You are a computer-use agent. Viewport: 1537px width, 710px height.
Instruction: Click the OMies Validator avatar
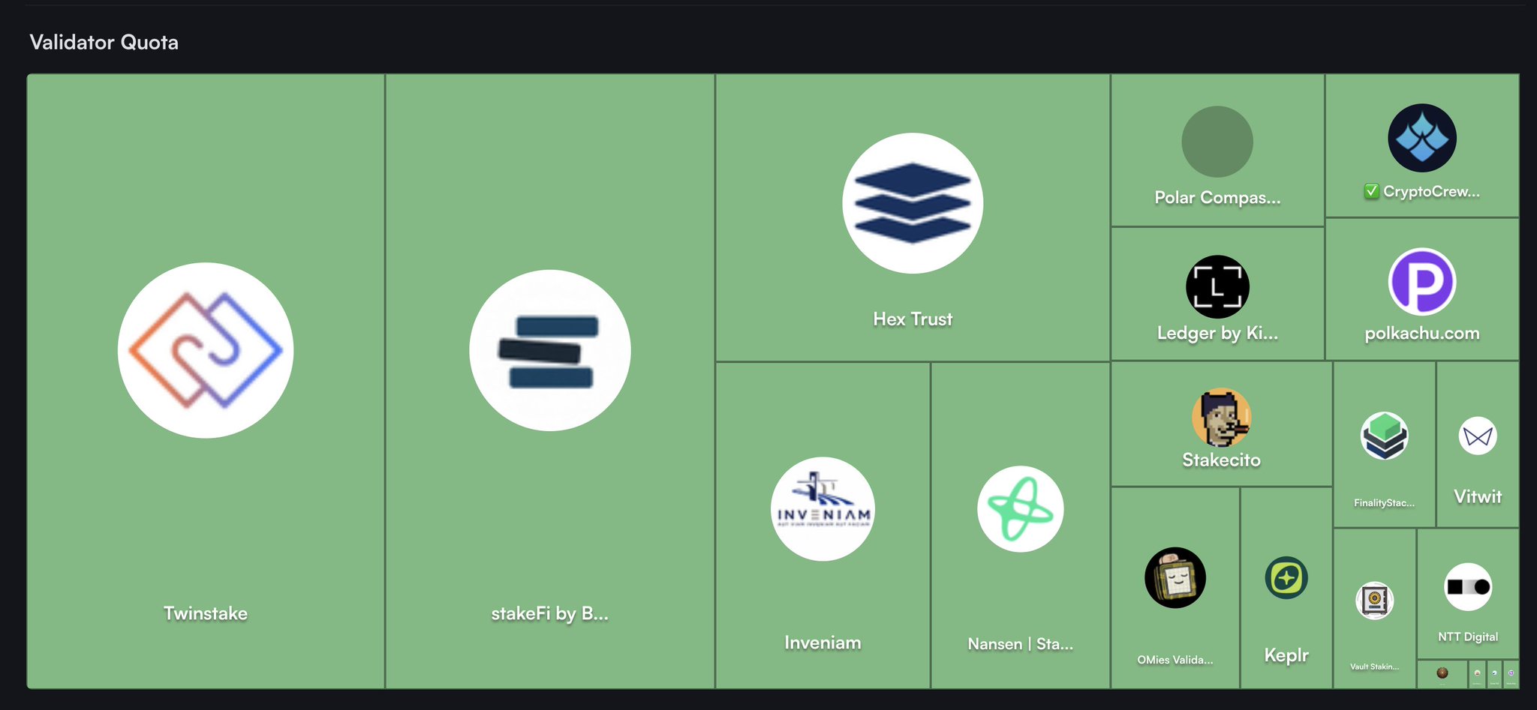1175,577
